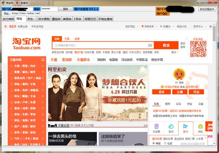219x153 pixels.
Task: Select the 天猫 search tab
Action: pyautogui.click(x=67, y=39)
